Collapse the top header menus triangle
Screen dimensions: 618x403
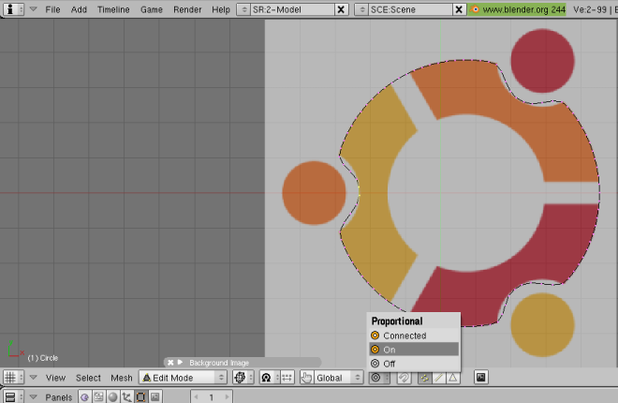click(x=34, y=9)
